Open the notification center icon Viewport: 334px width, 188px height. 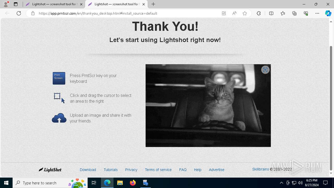[326, 183]
